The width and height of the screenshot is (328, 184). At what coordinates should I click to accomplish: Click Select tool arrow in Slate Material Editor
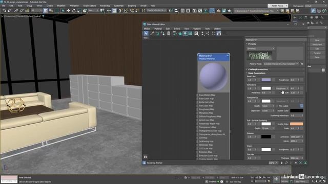tap(146, 33)
